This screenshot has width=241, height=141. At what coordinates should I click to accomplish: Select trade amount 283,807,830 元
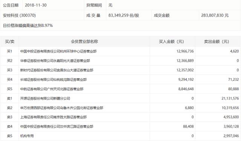(x=215, y=15)
